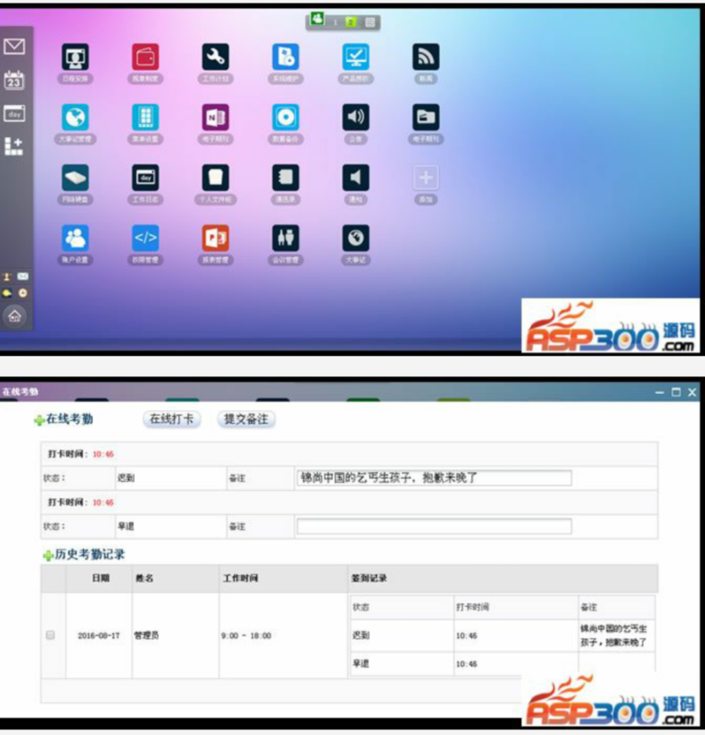Click the 2016-08-17 date cell

[x=99, y=635]
